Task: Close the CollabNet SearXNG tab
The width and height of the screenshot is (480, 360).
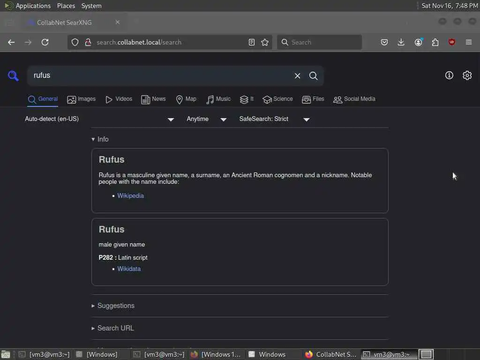Action: tap(118, 22)
